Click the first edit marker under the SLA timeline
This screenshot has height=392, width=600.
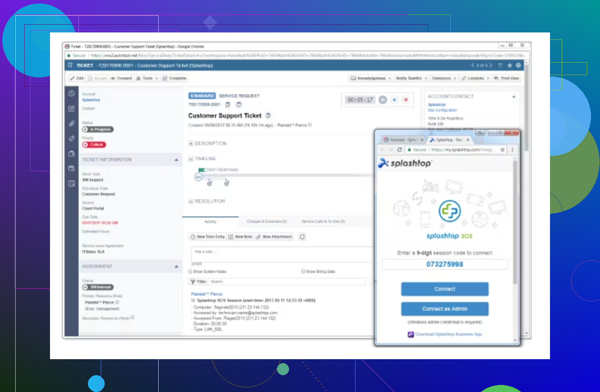coord(209,183)
